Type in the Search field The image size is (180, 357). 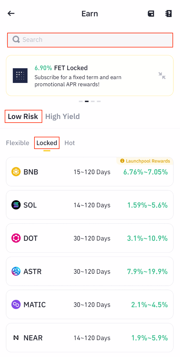(x=94, y=40)
